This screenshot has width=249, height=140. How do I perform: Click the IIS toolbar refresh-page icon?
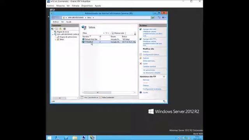(x=153, y=17)
